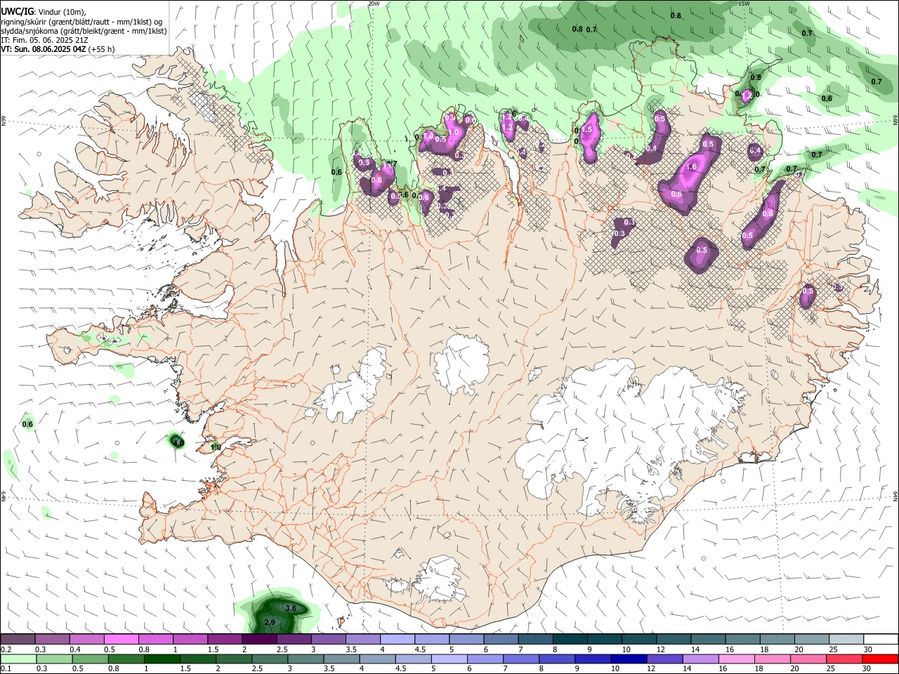
Task: Click the '2.9' precipitation value offshore south
Action: (x=270, y=623)
